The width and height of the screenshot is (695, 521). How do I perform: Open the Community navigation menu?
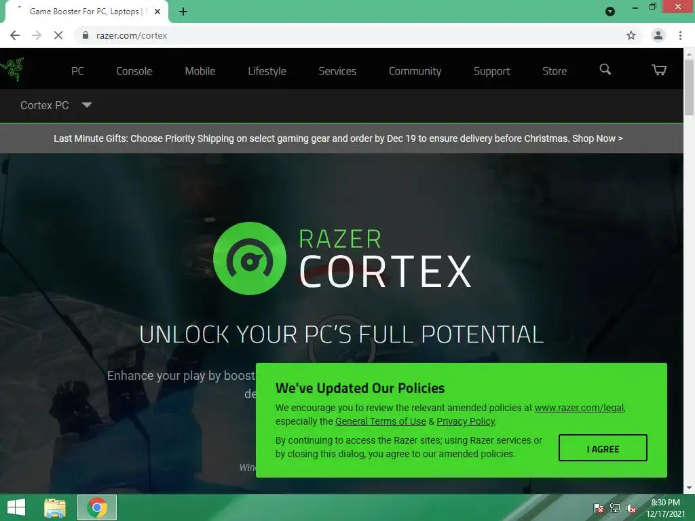[415, 71]
